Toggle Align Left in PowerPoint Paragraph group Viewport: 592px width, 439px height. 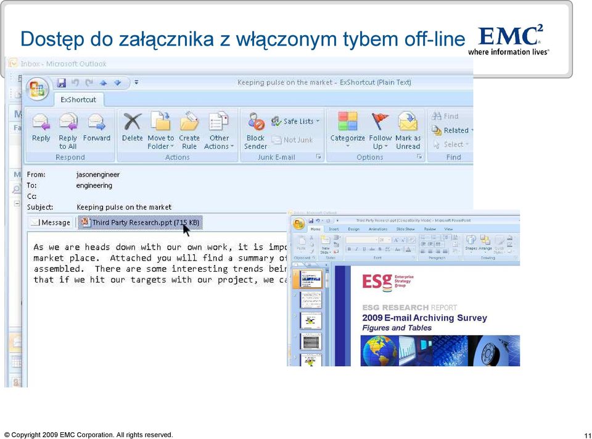422,251
